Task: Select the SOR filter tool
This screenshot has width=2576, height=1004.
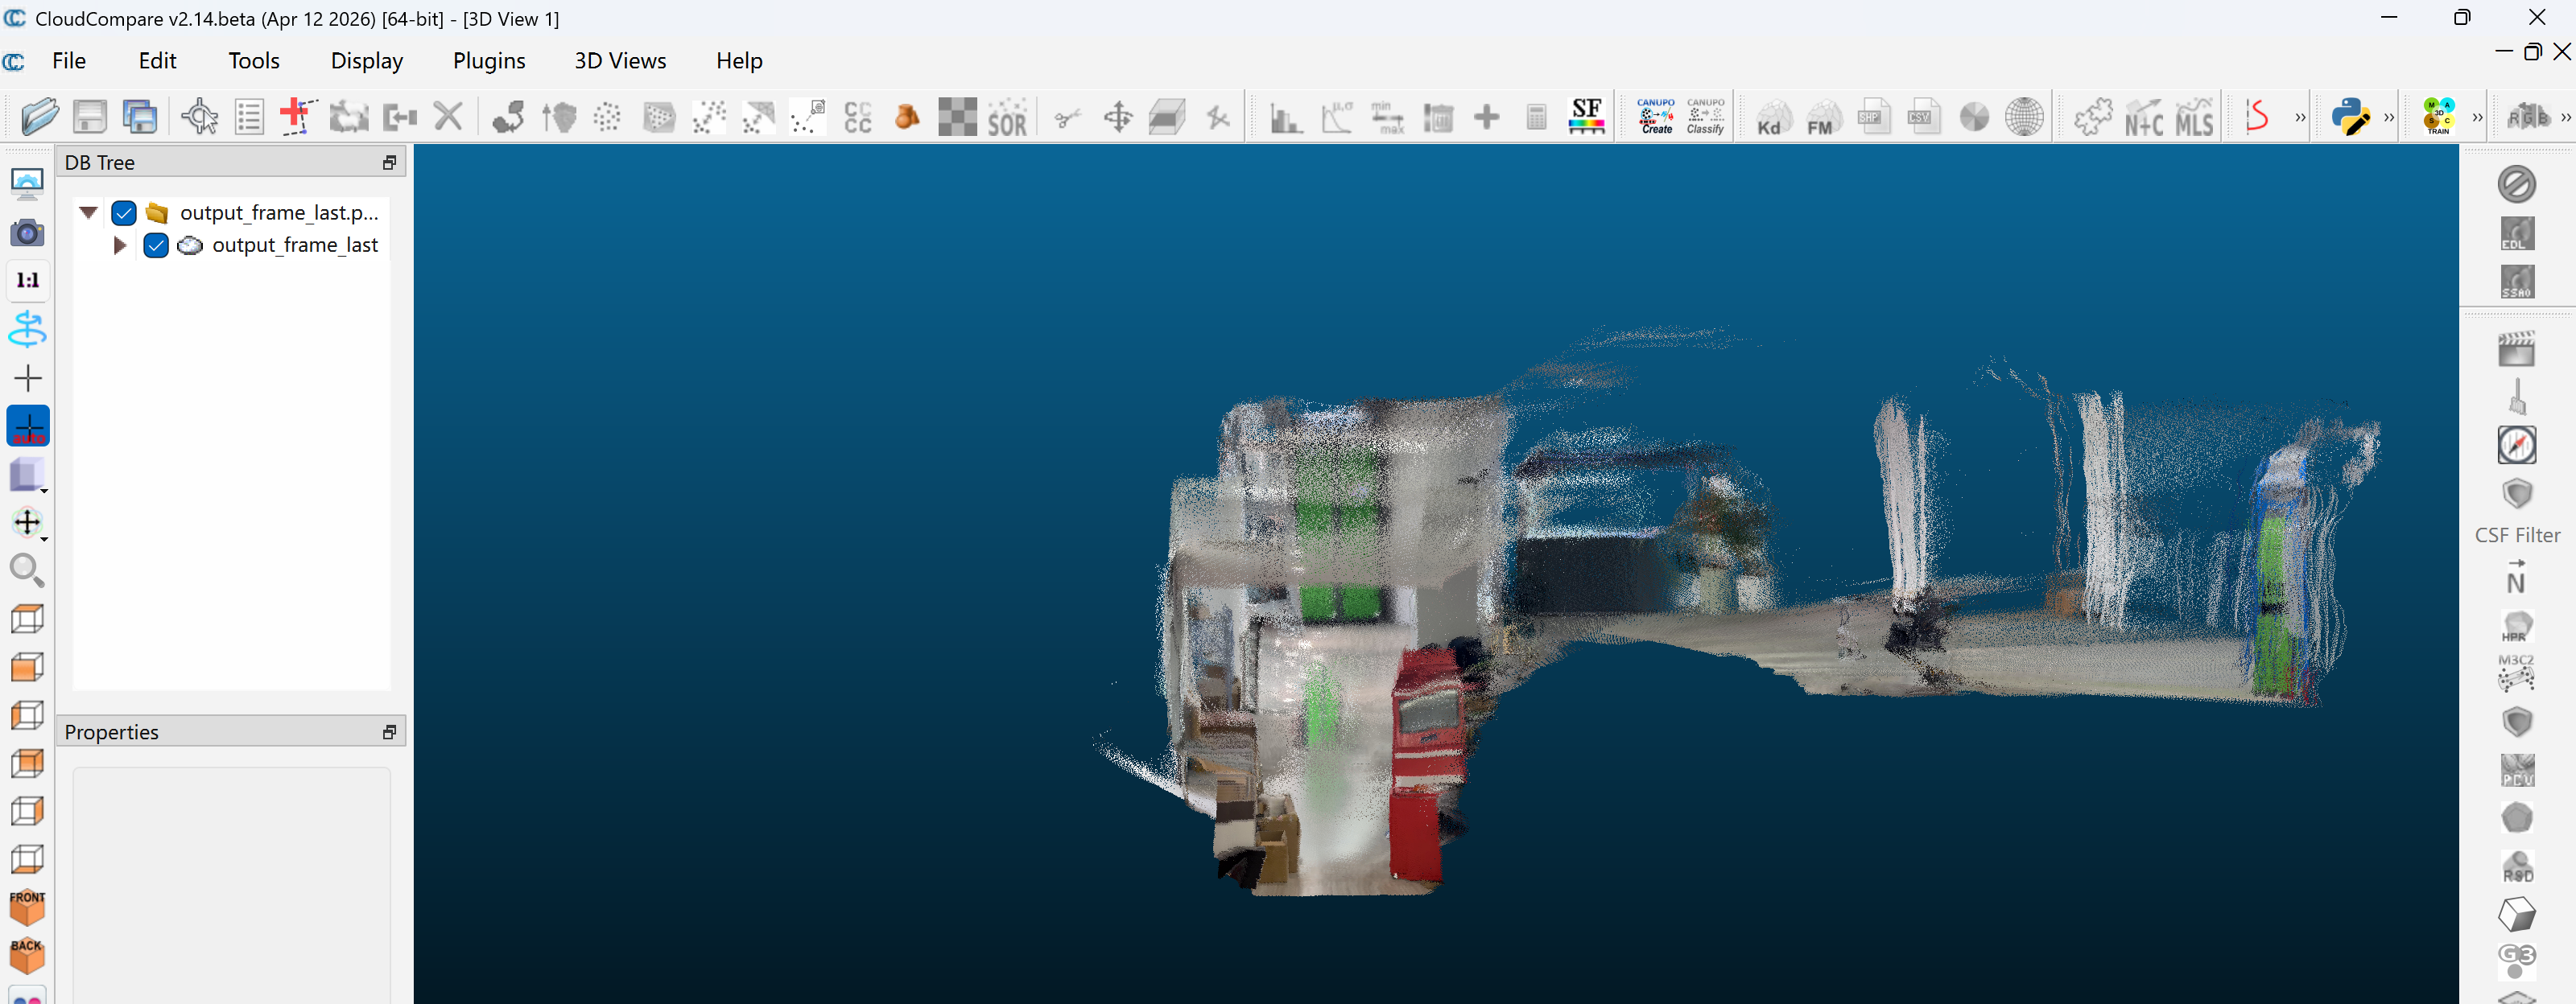Action: (x=1006, y=117)
